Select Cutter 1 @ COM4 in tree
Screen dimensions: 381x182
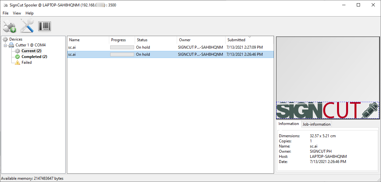tap(31, 45)
